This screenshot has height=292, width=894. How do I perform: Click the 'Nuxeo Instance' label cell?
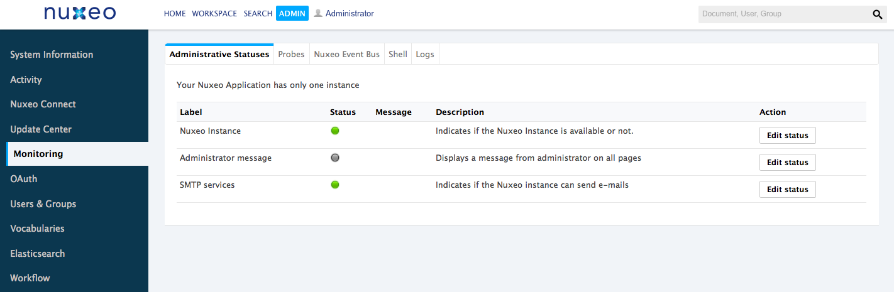click(210, 131)
